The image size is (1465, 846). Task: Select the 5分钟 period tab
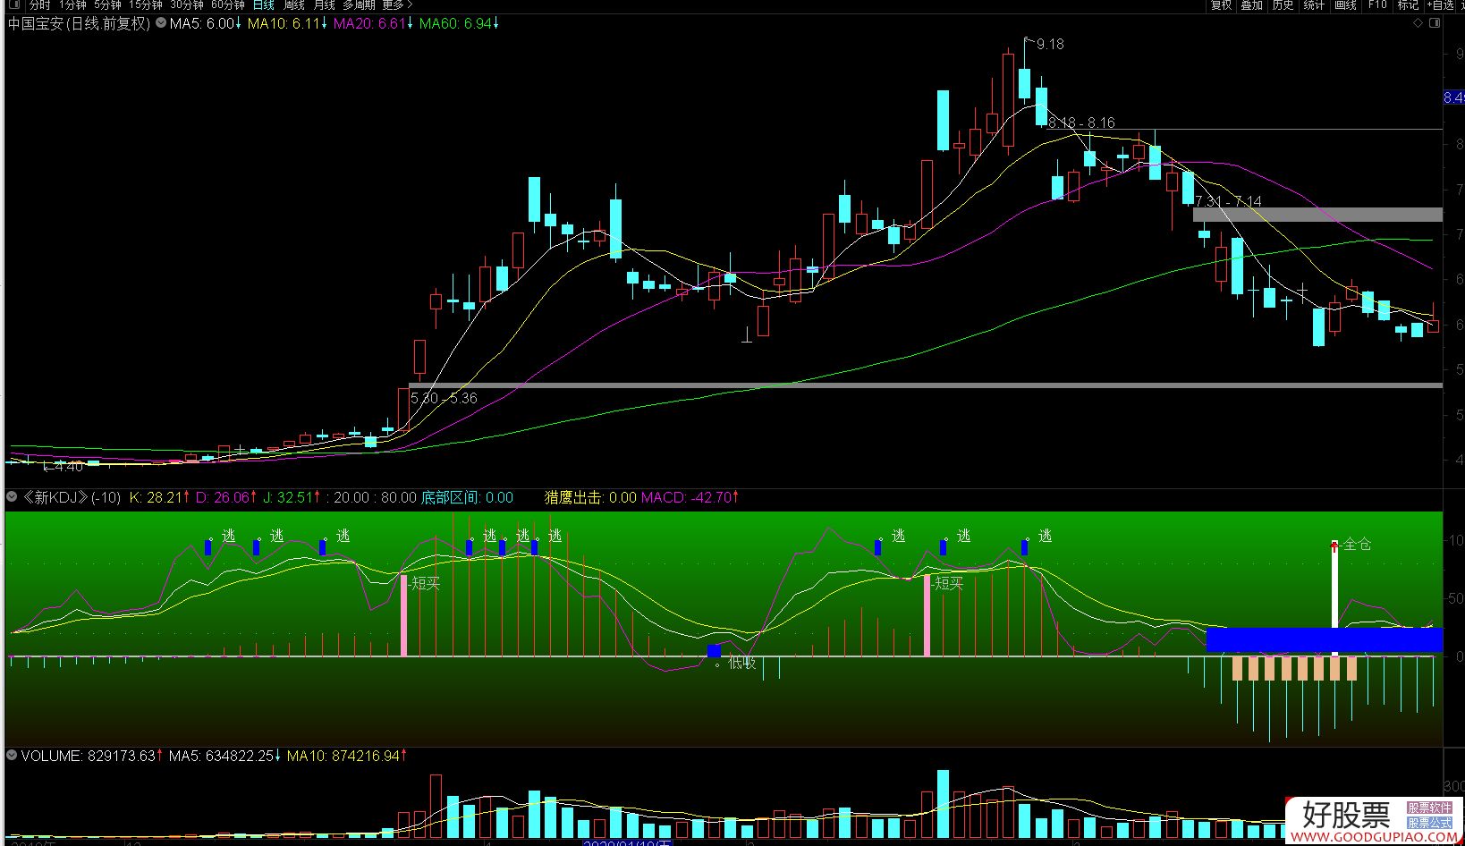(106, 4)
